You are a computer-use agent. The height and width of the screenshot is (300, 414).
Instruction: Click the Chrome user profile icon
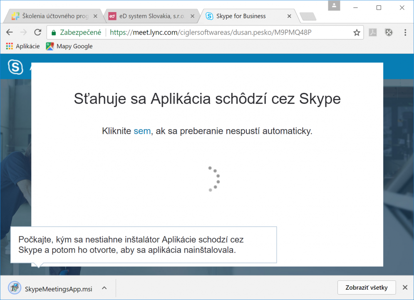click(x=334, y=6)
